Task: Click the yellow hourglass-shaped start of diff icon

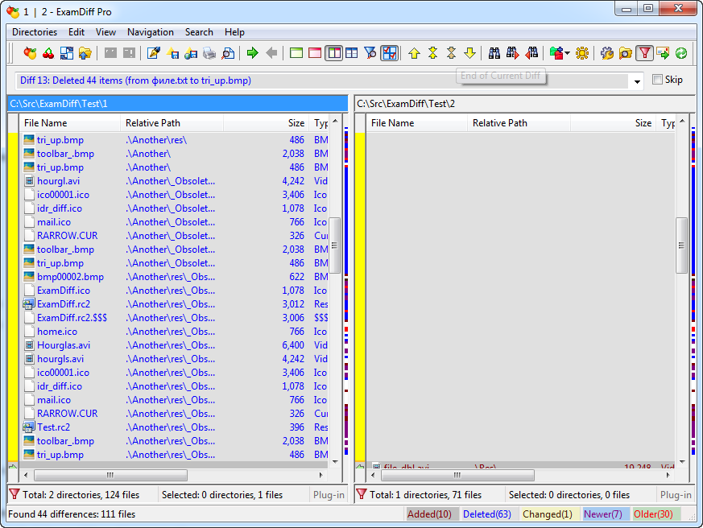Action: pyautogui.click(x=432, y=53)
